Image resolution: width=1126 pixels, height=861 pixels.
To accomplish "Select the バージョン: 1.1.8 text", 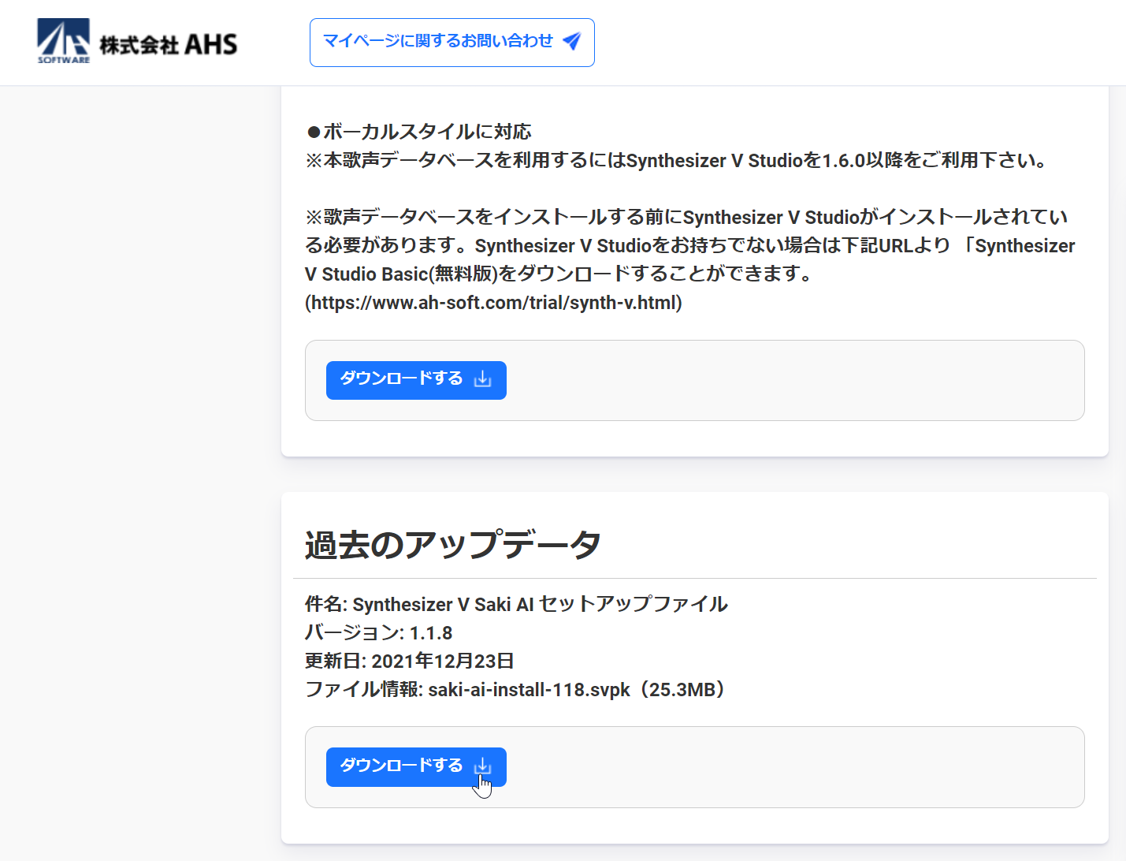I will point(378,633).
